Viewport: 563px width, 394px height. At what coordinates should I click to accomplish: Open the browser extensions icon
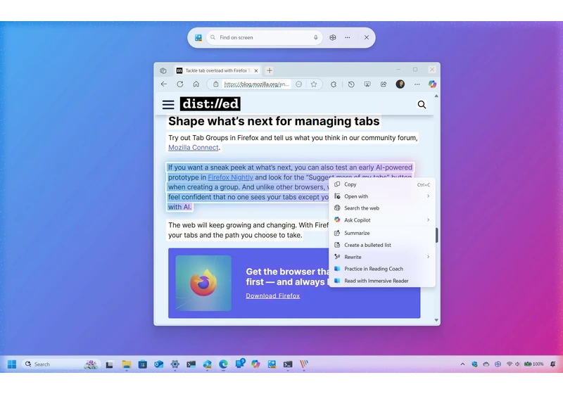tap(334, 84)
